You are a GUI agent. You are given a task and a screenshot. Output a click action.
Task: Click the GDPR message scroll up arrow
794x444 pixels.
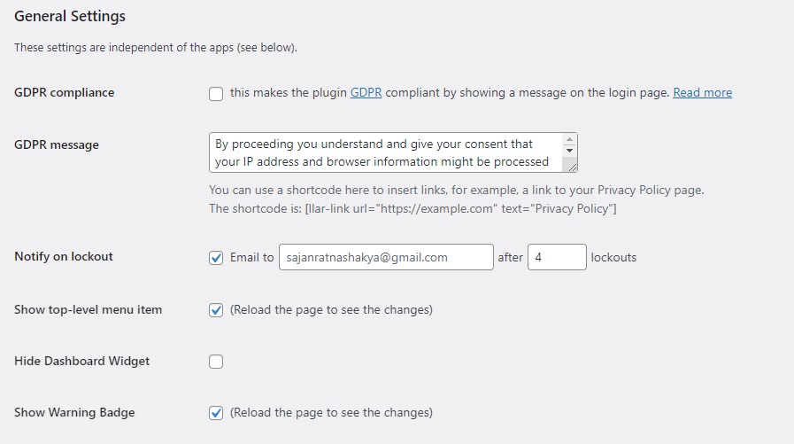(x=570, y=139)
